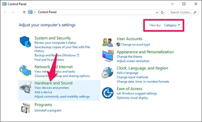This screenshot has height=122, width=202.
Task: Open View network status and tasks
Action: pos(55,71)
